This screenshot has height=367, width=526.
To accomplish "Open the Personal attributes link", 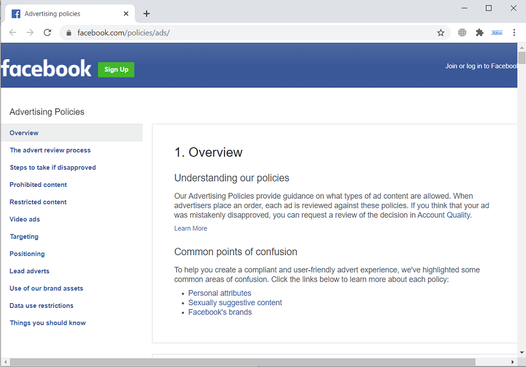I will 220,293.
